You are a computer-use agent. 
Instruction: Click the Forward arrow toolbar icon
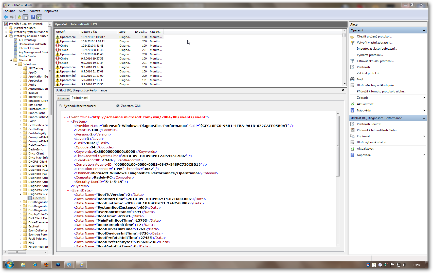[12, 17]
